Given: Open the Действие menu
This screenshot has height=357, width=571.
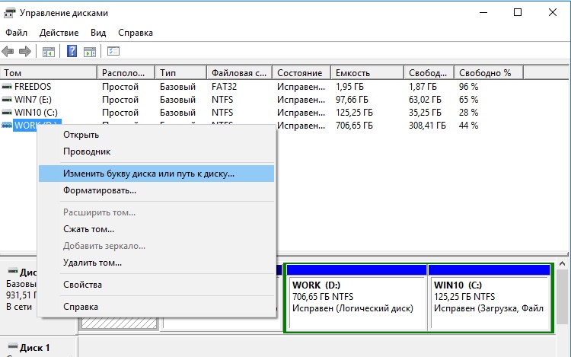Looking at the screenshot, I should click(x=58, y=33).
